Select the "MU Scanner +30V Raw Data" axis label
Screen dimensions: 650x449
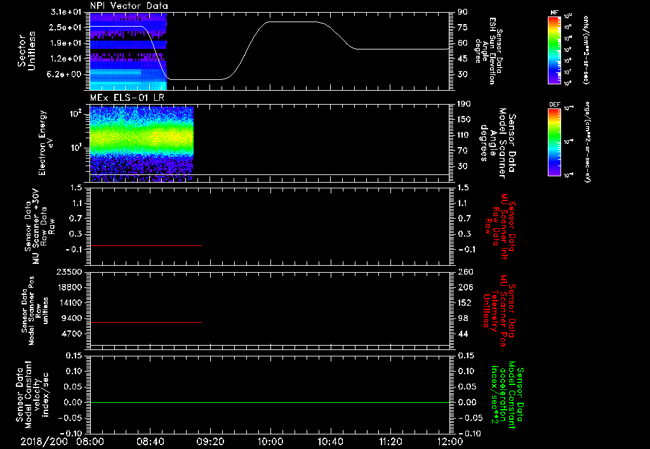39,226
